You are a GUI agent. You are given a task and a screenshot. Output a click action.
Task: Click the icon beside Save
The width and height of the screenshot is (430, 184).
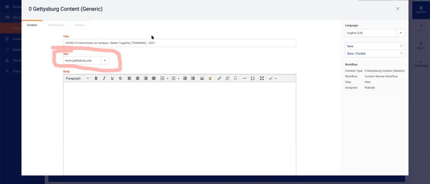coord(401,46)
